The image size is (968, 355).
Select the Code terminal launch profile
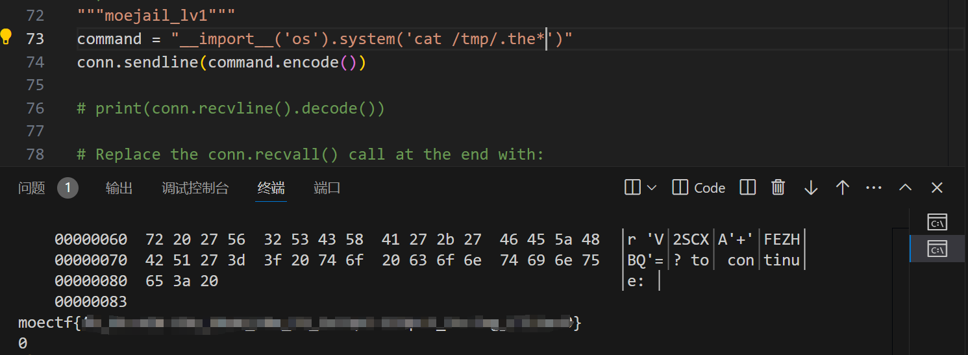pyautogui.click(x=699, y=188)
